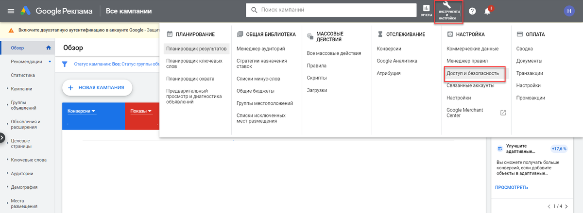This screenshot has height=213, width=583.
Task: Open Группы местоположений
Action: [265, 103]
